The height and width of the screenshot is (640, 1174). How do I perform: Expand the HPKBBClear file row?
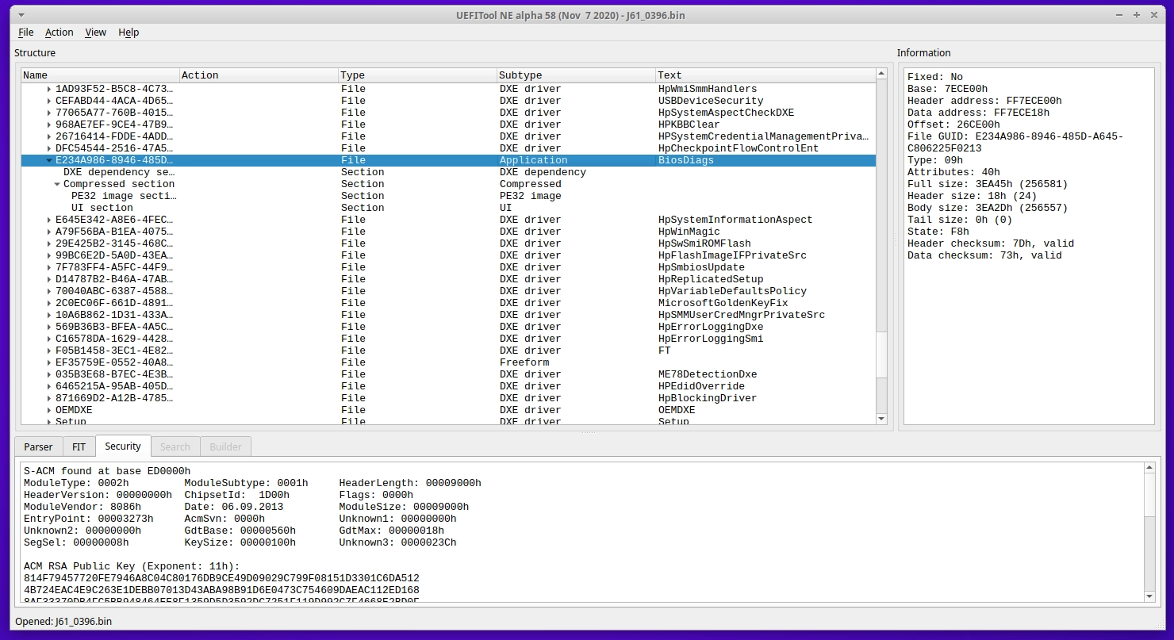[49, 125]
